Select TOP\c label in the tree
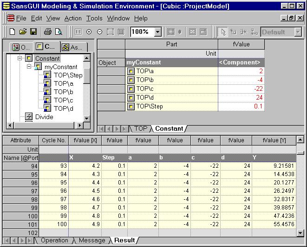The height and width of the screenshot is (247, 307). (x=64, y=100)
